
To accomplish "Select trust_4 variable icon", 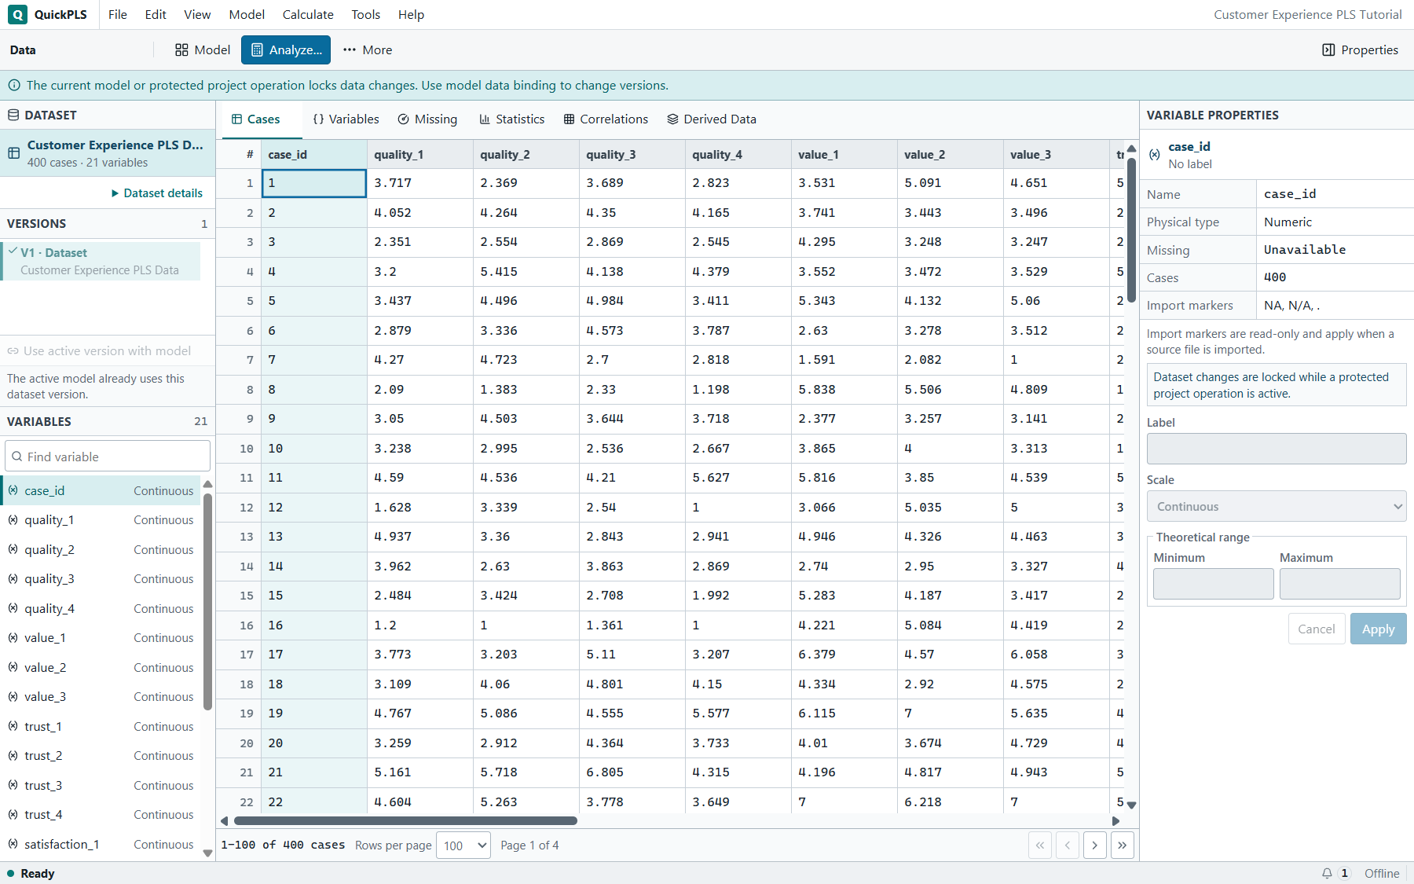I will [13, 814].
